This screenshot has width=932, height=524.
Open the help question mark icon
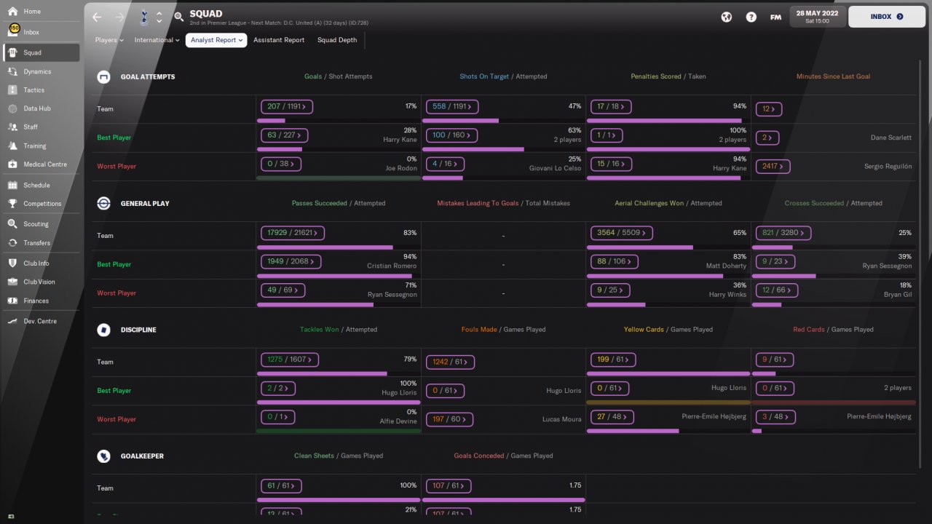pyautogui.click(x=751, y=17)
